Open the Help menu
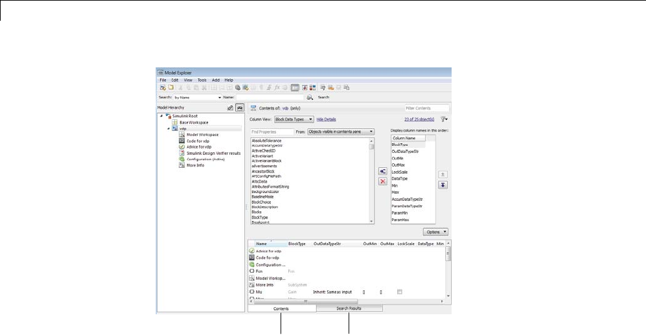The image size is (646, 335). pos(229,80)
